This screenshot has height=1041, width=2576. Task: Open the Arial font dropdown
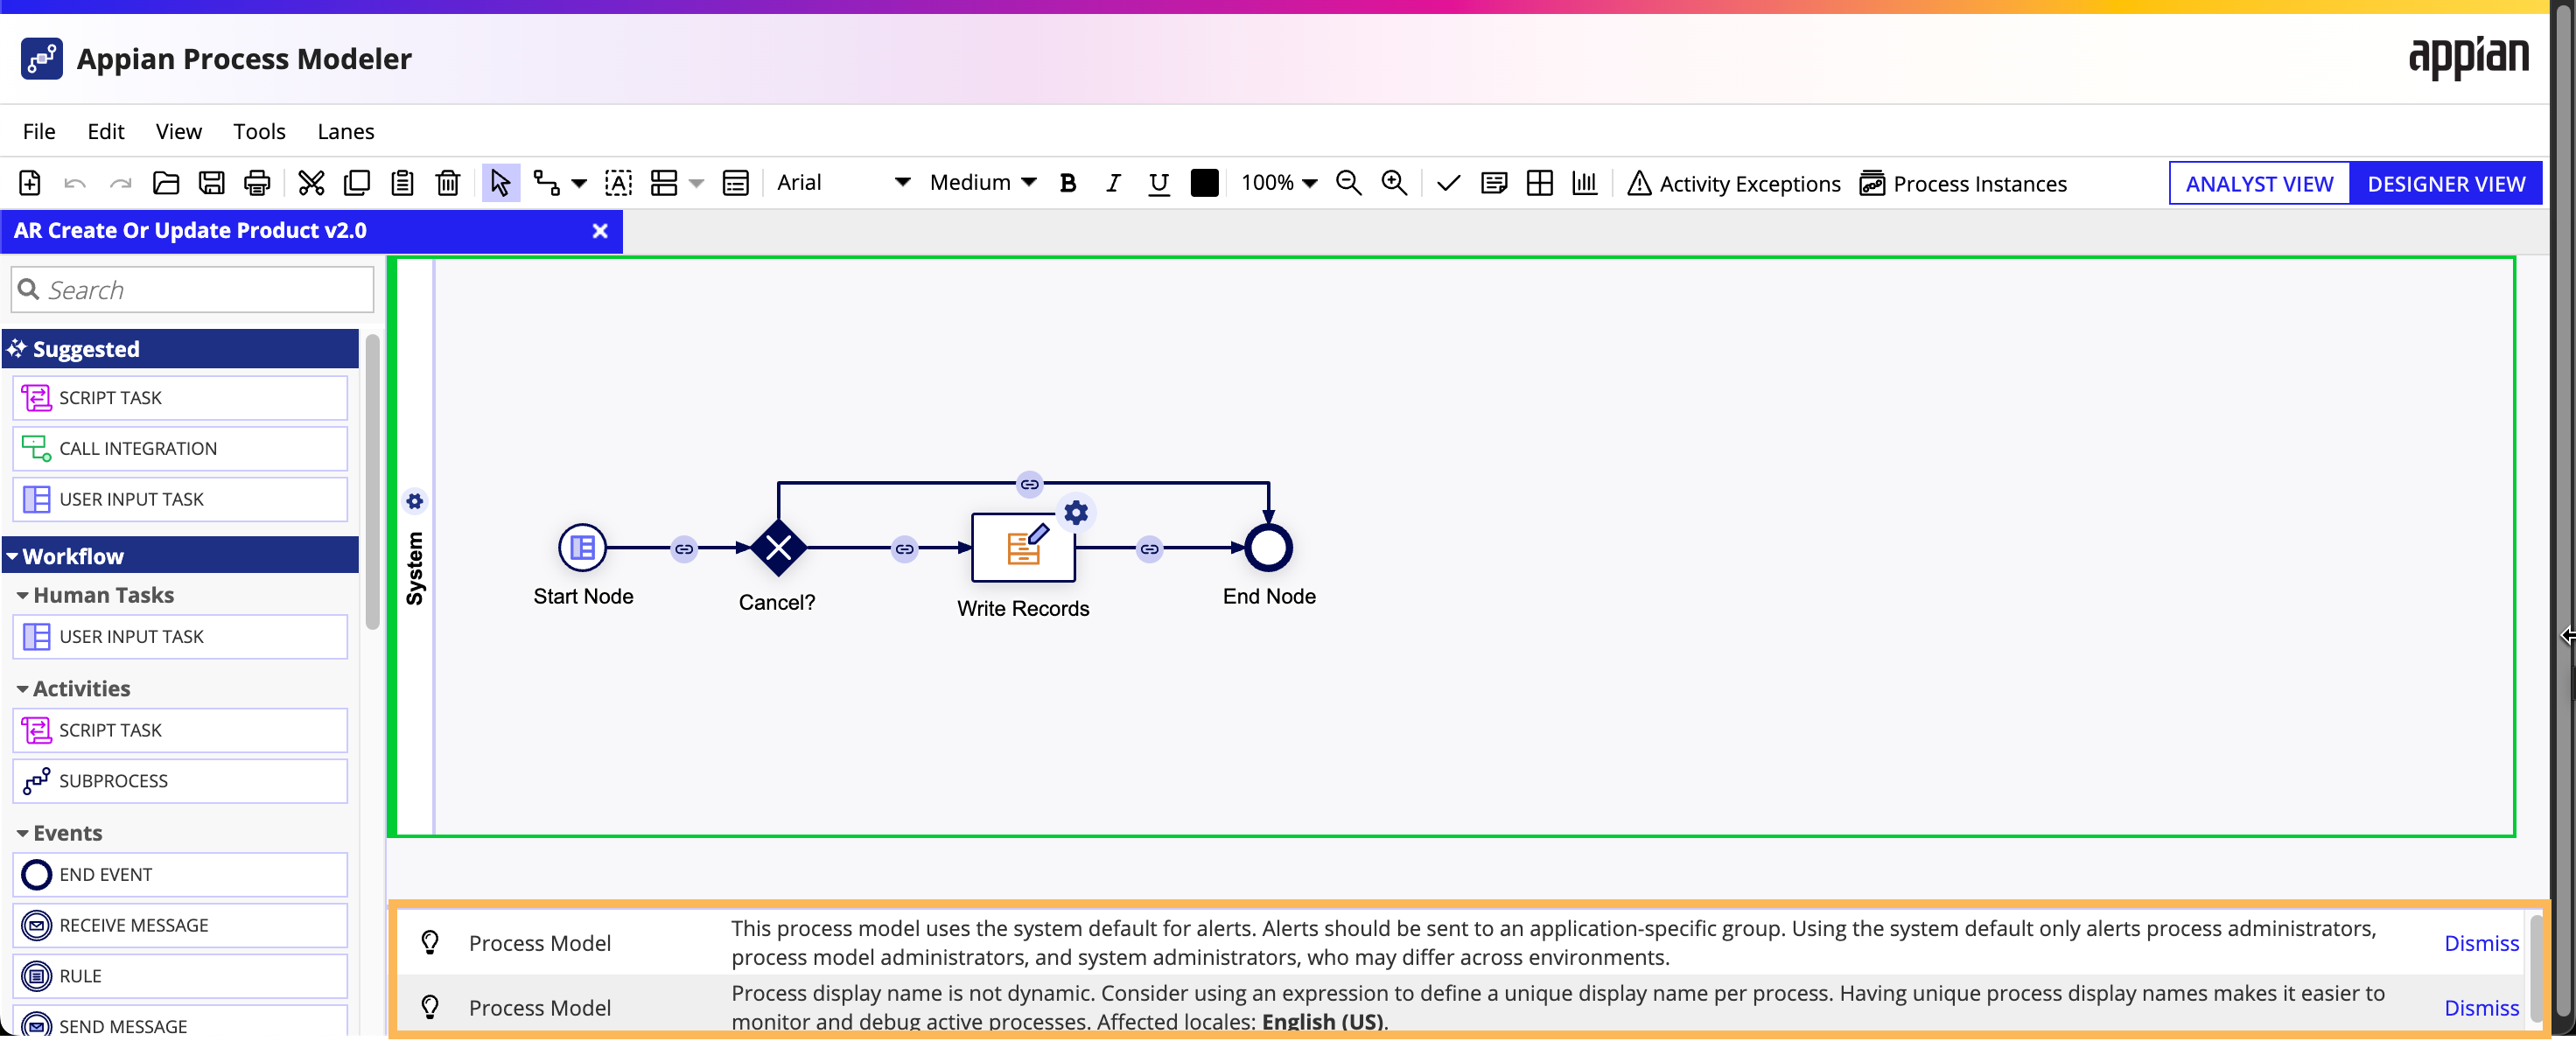843,183
